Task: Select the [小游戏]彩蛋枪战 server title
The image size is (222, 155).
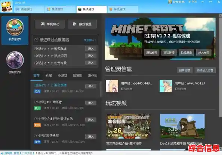Action: pos(47,136)
